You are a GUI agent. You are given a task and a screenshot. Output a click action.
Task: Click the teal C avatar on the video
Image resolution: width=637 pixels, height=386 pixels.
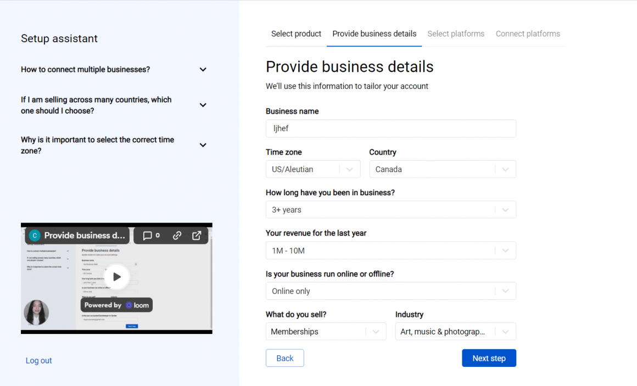[x=35, y=235]
